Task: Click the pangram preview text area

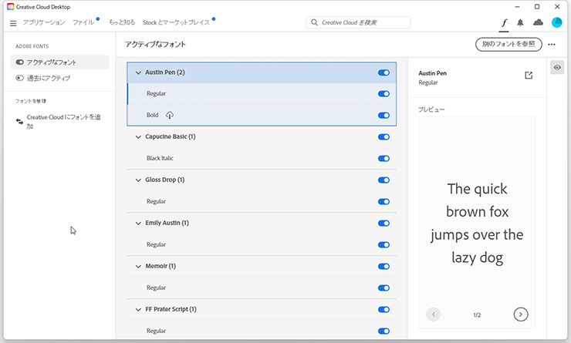Action: tap(477, 223)
